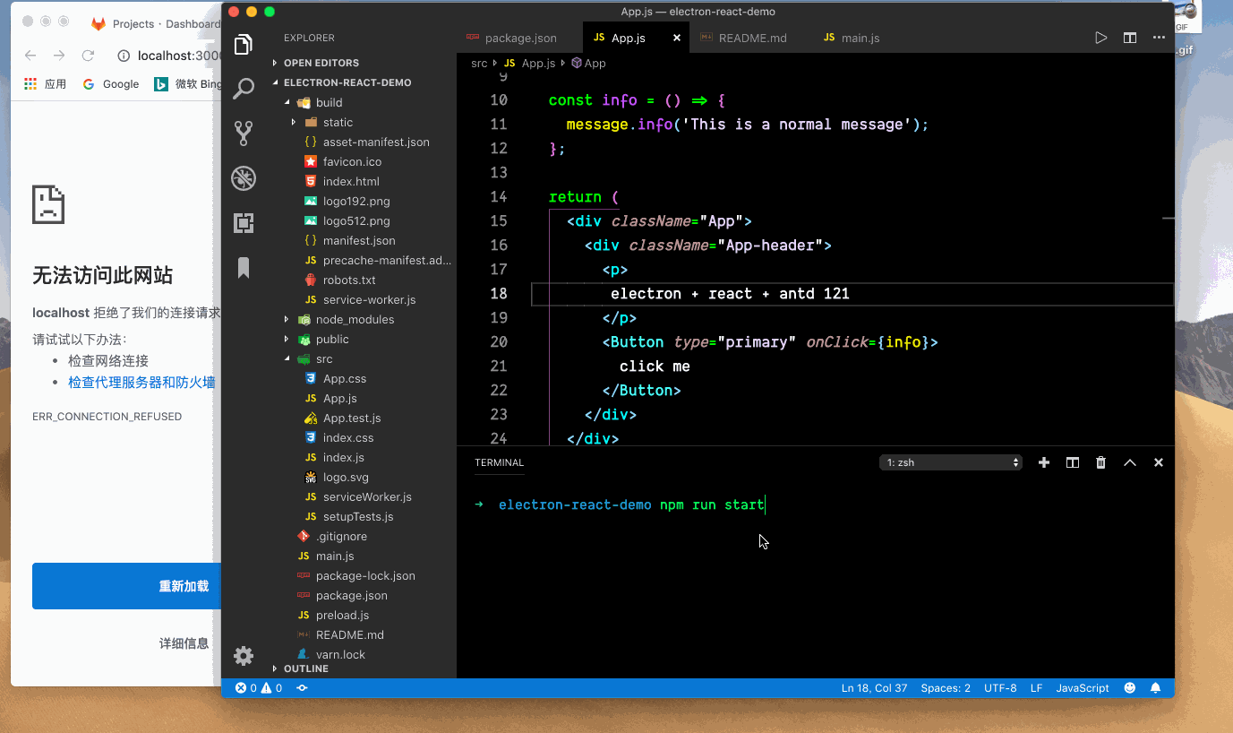Click the src breadcrumb segment
This screenshot has height=733, width=1233.
[479, 64]
